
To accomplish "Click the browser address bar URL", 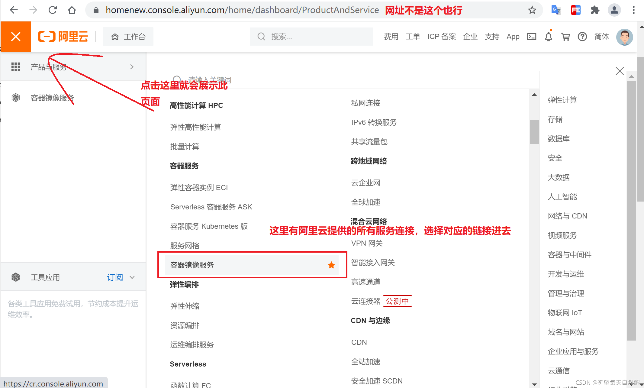I will [242, 10].
